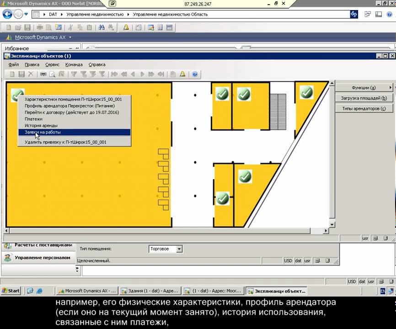The width and height of the screenshot is (396, 329).
Task: Click the Print preview magnifier icon in Экспликаци toolbar
Action: 52,74
